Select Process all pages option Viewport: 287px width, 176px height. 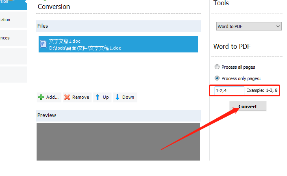(x=217, y=67)
